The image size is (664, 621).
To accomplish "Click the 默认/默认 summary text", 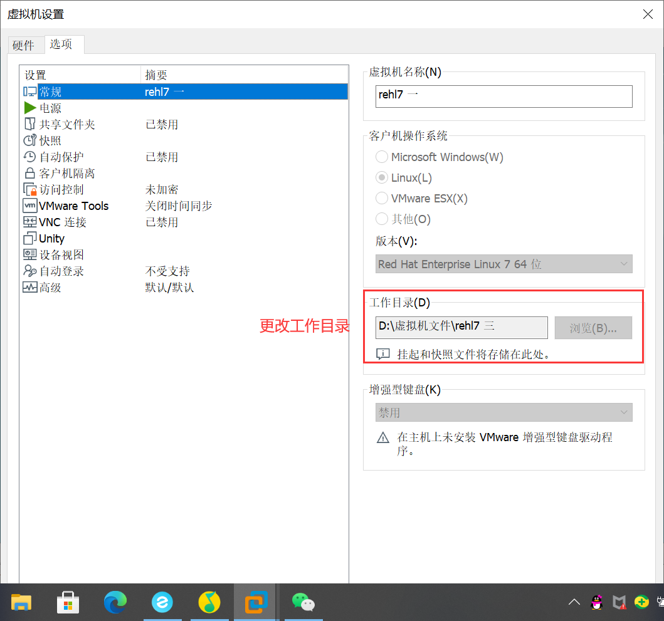I will pos(169,288).
